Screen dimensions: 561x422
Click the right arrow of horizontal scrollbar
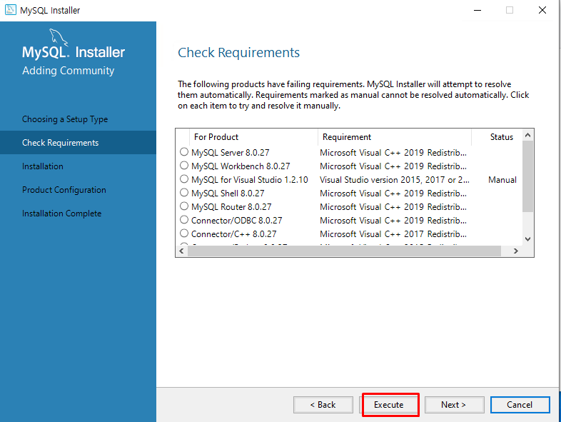[x=515, y=251]
